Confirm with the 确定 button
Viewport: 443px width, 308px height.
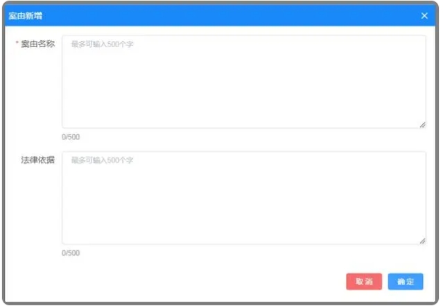pos(406,282)
